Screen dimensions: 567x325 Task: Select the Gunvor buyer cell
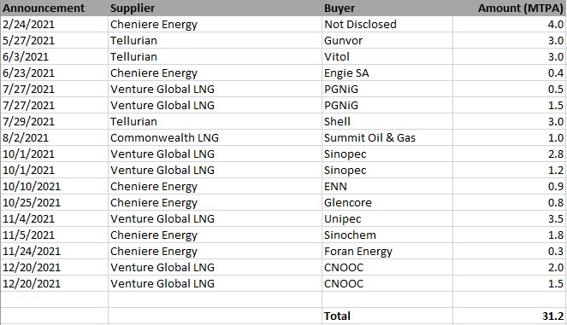(x=387, y=40)
